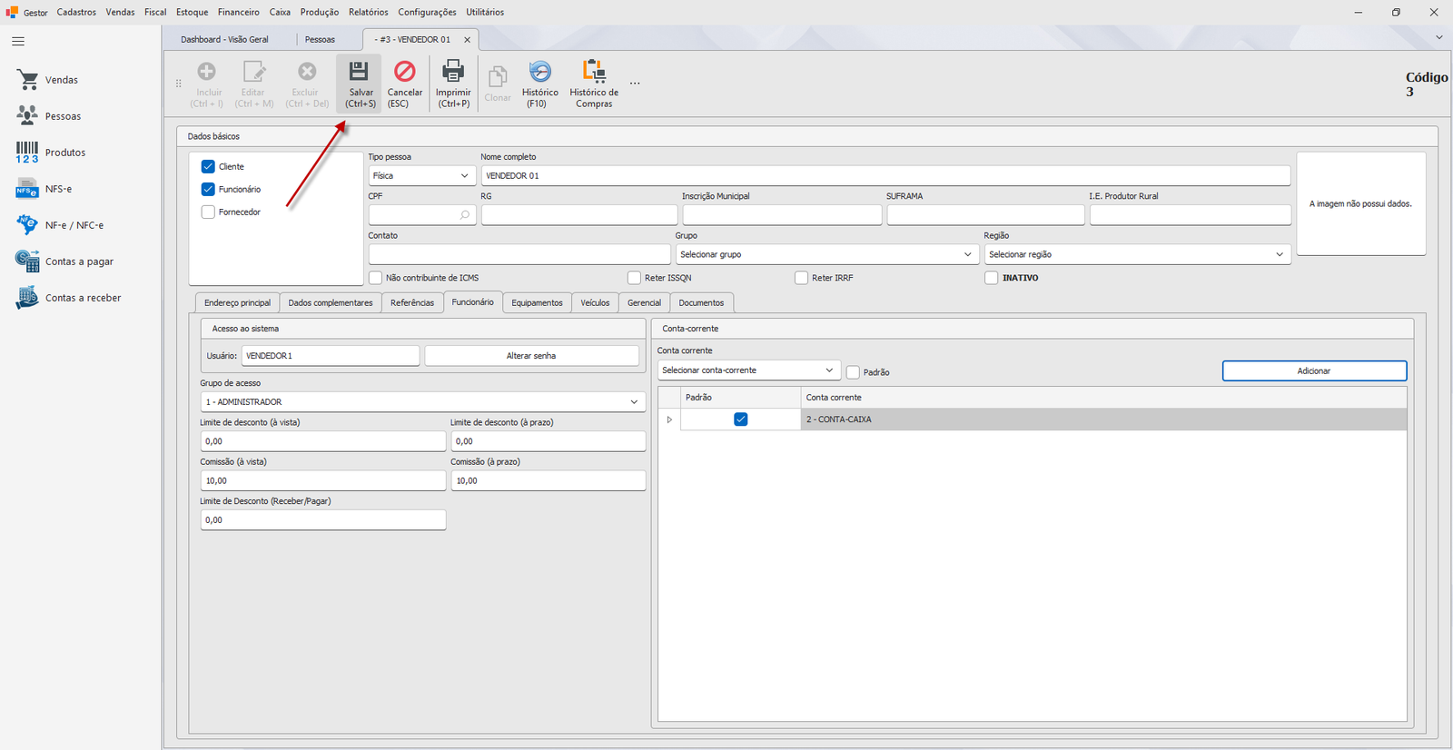Open the Selecionar grupo dropdown
The image size is (1453, 750).
pos(826,255)
